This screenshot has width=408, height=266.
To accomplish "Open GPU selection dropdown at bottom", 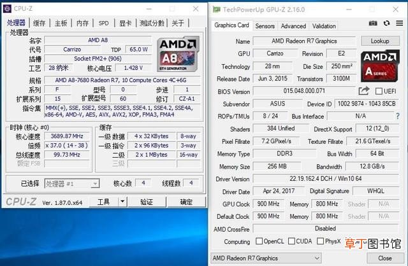I will click(266, 258).
